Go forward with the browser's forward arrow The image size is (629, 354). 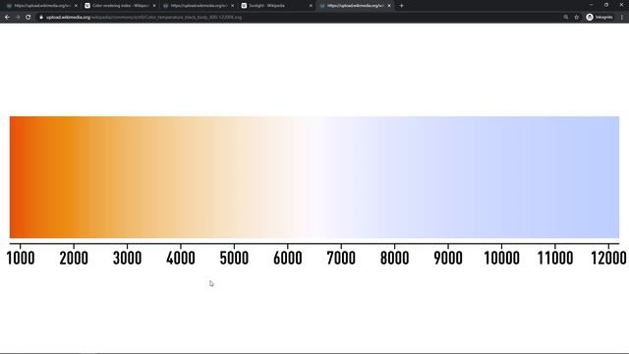18,18
